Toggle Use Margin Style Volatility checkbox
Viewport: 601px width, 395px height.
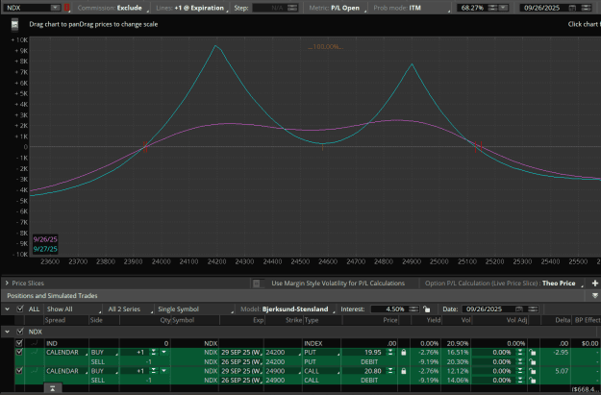[257, 284]
